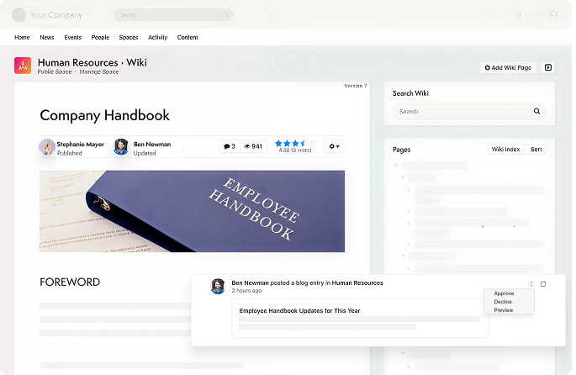
Task: Click the Add Wiki Page button
Action: tap(508, 67)
